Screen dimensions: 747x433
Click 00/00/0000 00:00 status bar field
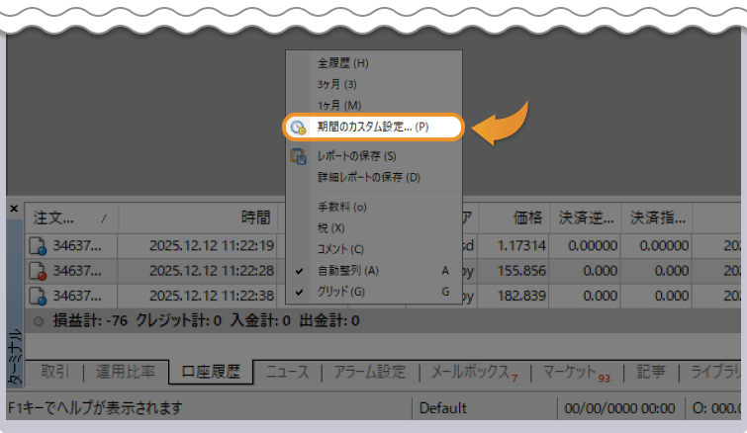tap(619, 408)
